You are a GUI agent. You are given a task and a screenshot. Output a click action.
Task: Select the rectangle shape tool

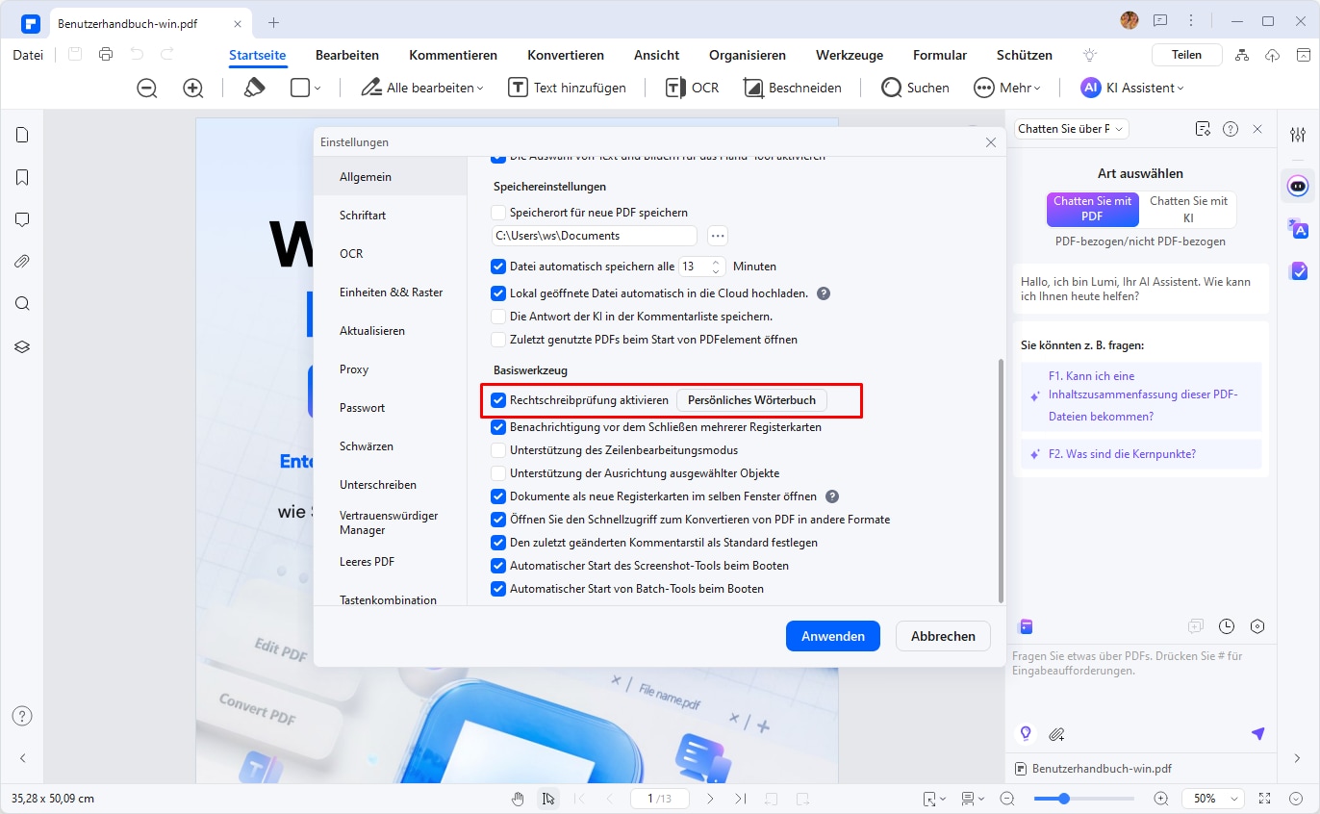click(x=300, y=88)
